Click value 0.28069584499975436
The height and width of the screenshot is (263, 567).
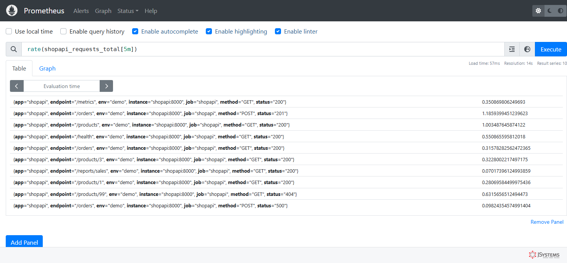[x=506, y=182]
